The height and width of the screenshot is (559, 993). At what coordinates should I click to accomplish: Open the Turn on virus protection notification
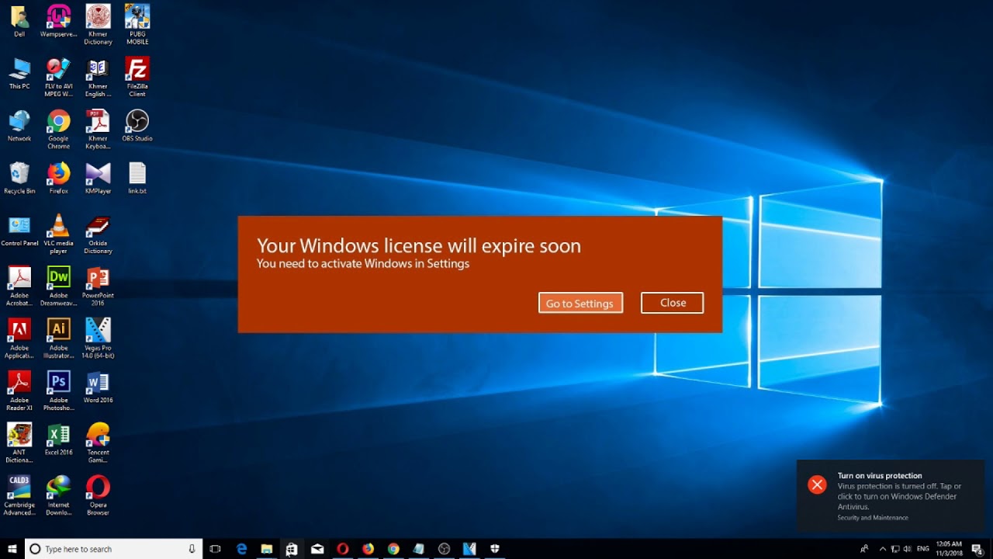pyautogui.click(x=891, y=496)
